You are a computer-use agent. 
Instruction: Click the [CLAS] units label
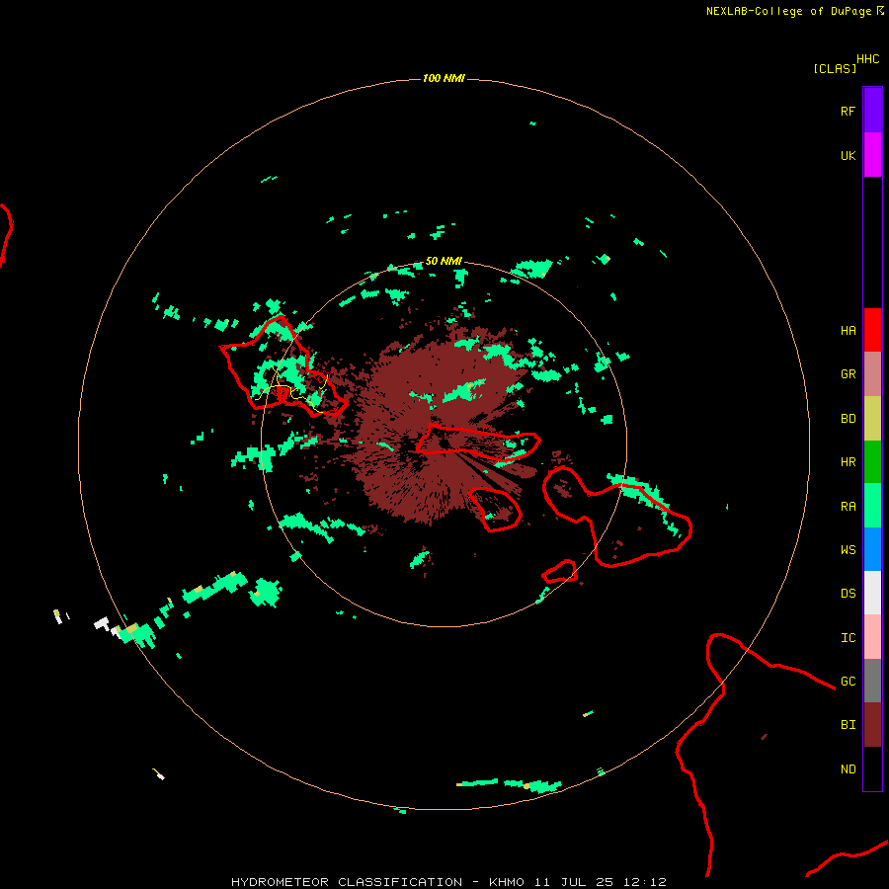(835, 68)
